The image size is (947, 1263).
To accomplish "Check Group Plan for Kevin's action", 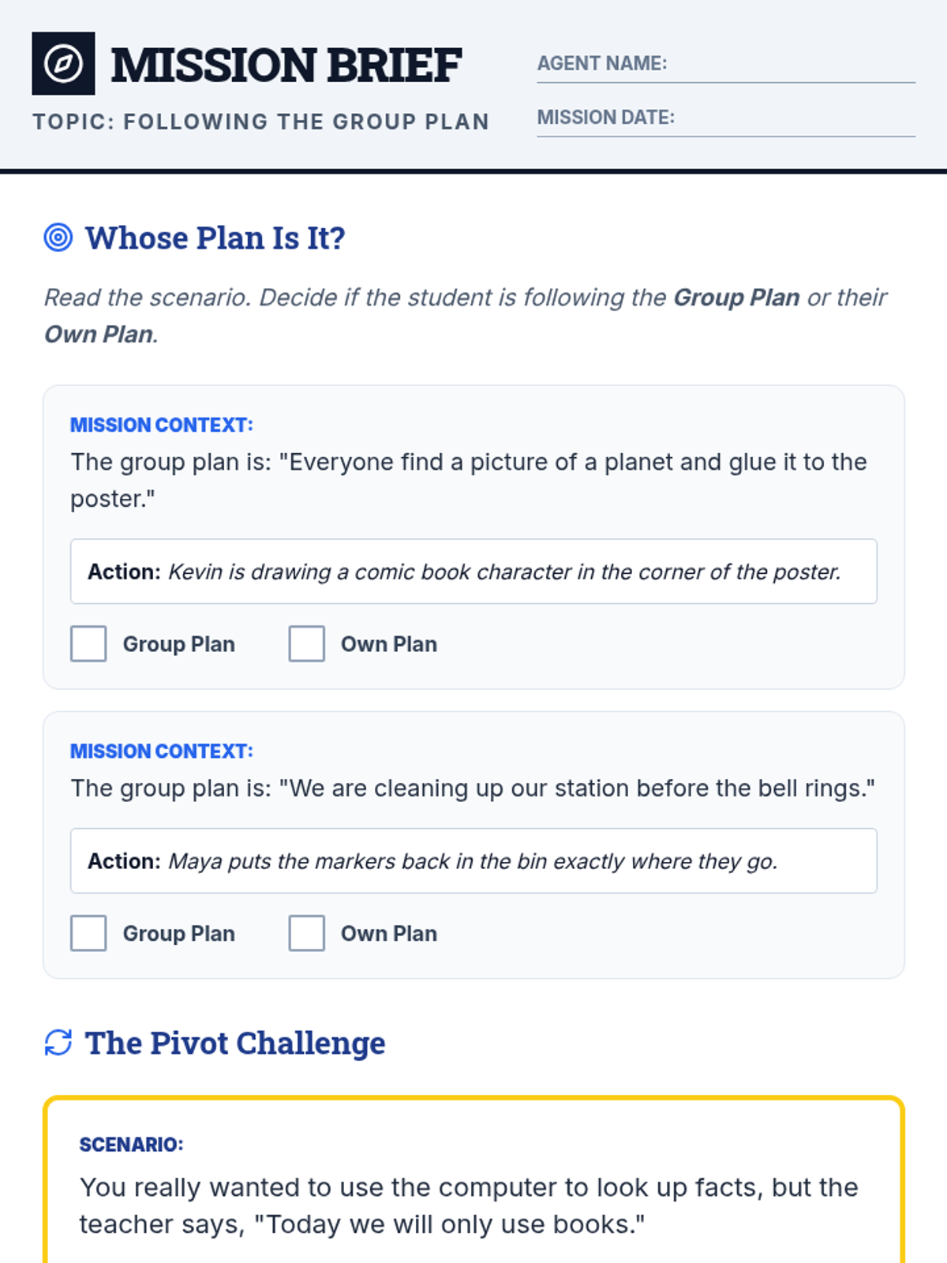I will (x=88, y=643).
